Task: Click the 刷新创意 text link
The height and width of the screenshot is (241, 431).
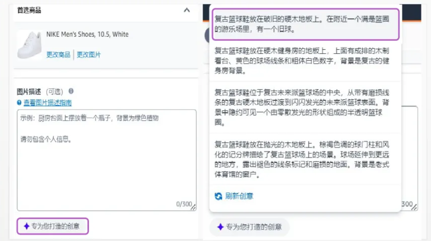Action: point(239,196)
